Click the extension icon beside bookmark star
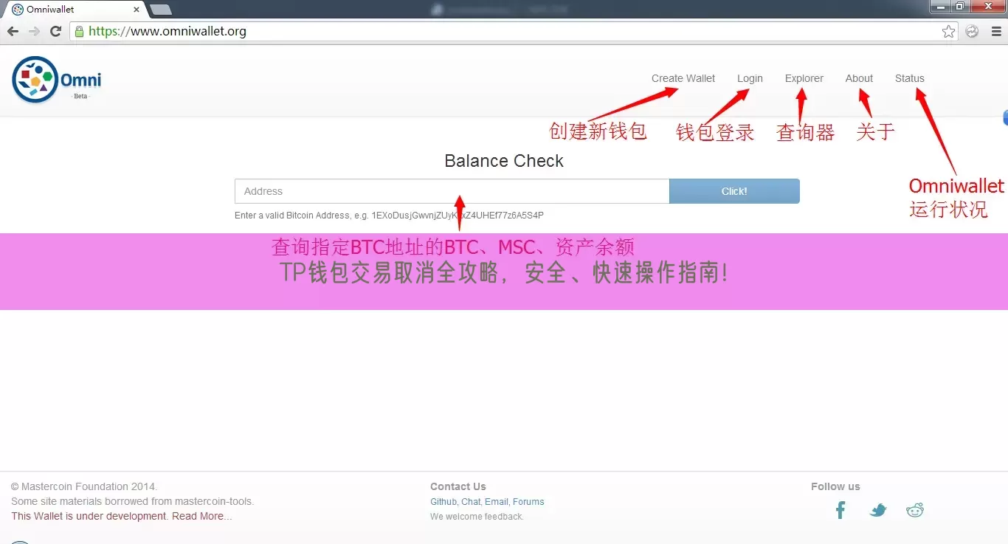The height and width of the screenshot is (544, 1008). click(972, 31)
